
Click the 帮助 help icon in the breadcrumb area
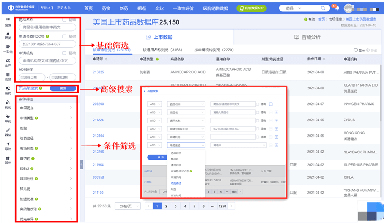[305, 19]
